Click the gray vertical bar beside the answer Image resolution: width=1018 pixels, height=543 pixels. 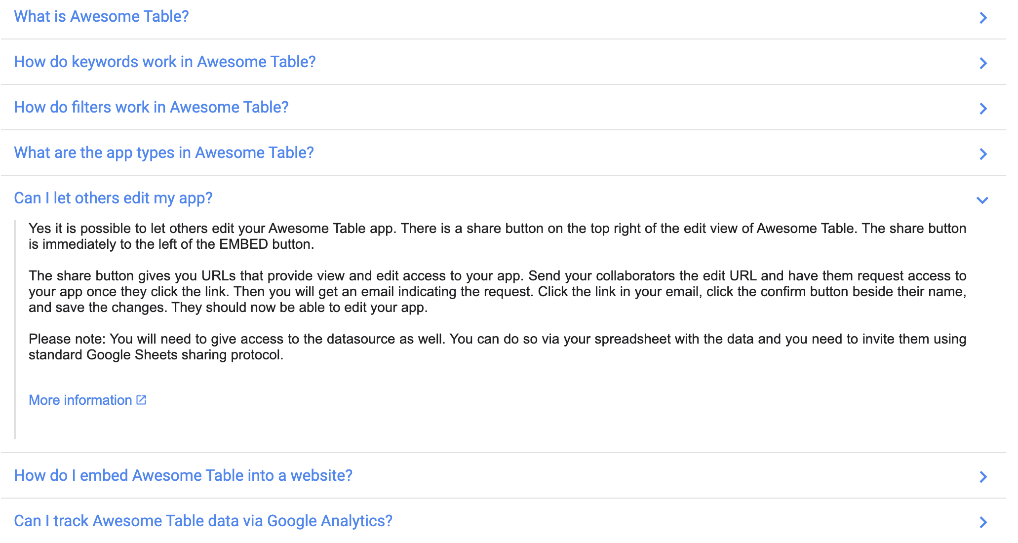(15, 330)
